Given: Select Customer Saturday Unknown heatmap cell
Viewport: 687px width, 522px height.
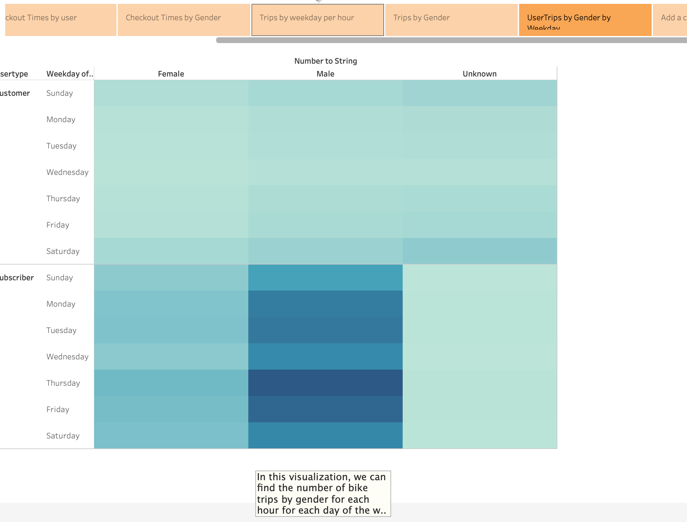Looking at the screenshot, I should (x=480, y=251).
